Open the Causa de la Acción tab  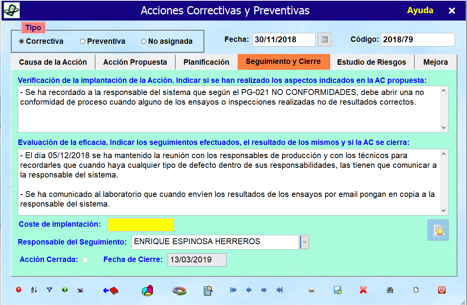[53, 62]
